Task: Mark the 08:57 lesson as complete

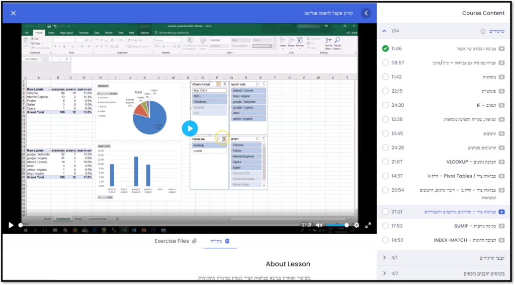Action: [x=385, y=63]
